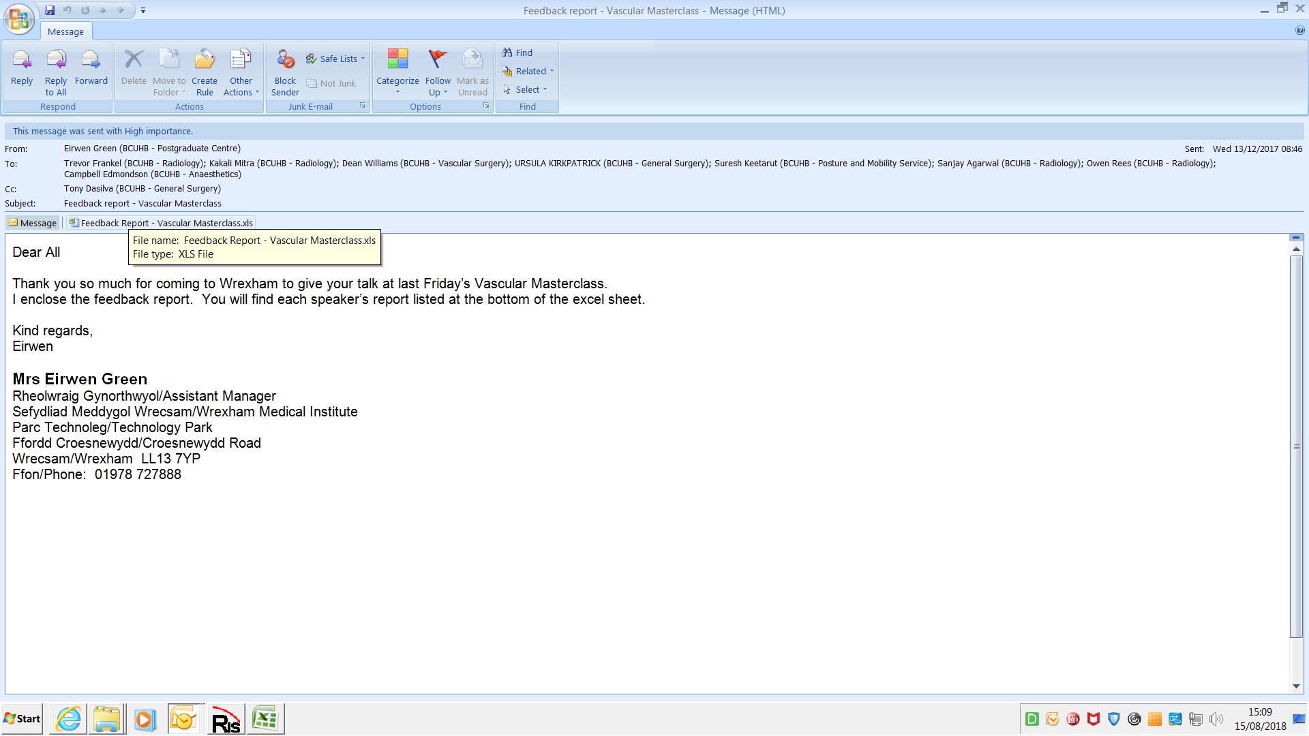Click the scroll down arrow in the message pane
The height and width of the screenshot is (736, 1309).
(1296, 686)
